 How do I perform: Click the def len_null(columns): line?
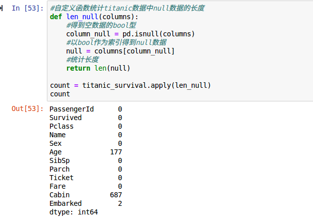94,17
